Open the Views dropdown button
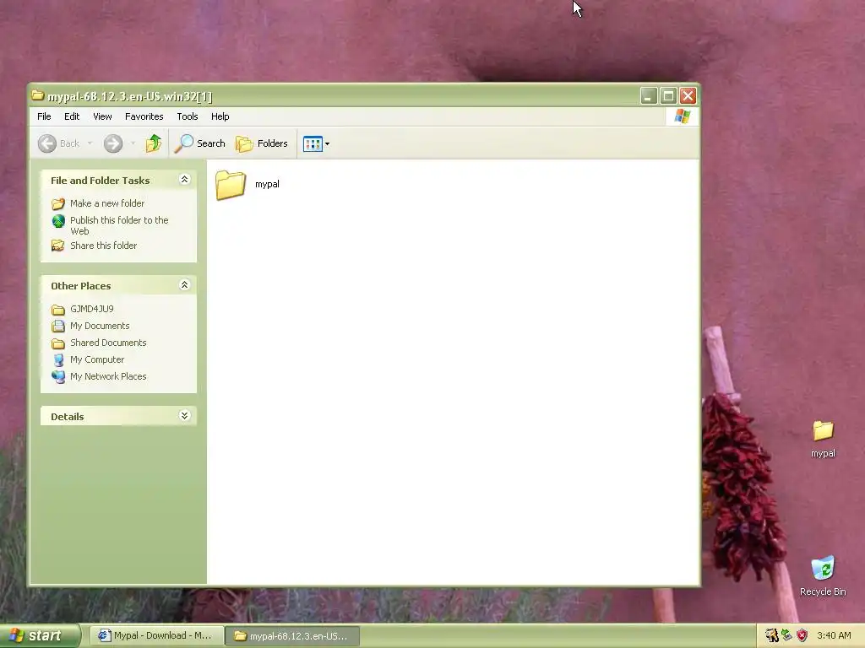 316,143
